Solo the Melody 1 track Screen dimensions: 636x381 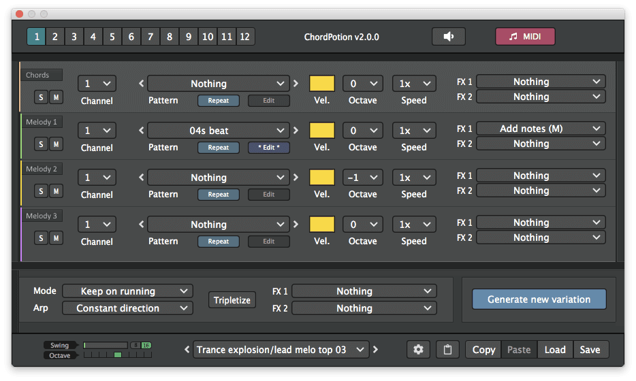tap(41, 144)
